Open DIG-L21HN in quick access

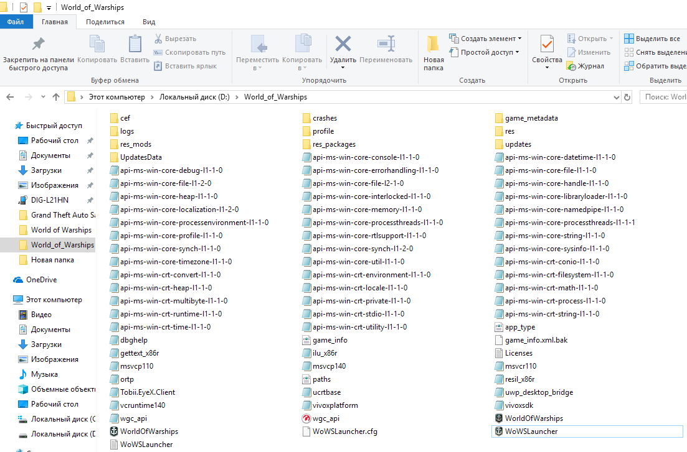pos(44,200)
